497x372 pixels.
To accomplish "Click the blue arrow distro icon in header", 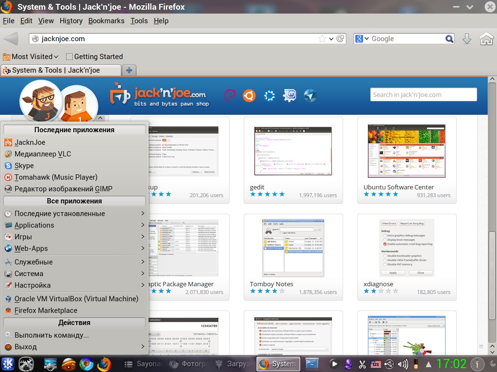I will pyautogui.click(x=310, y=95).
